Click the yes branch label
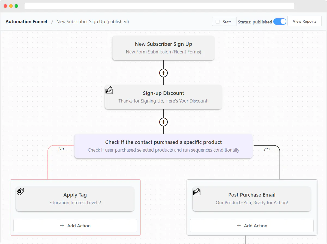Screen dimensions: 327x244 (x=266, y=149)
